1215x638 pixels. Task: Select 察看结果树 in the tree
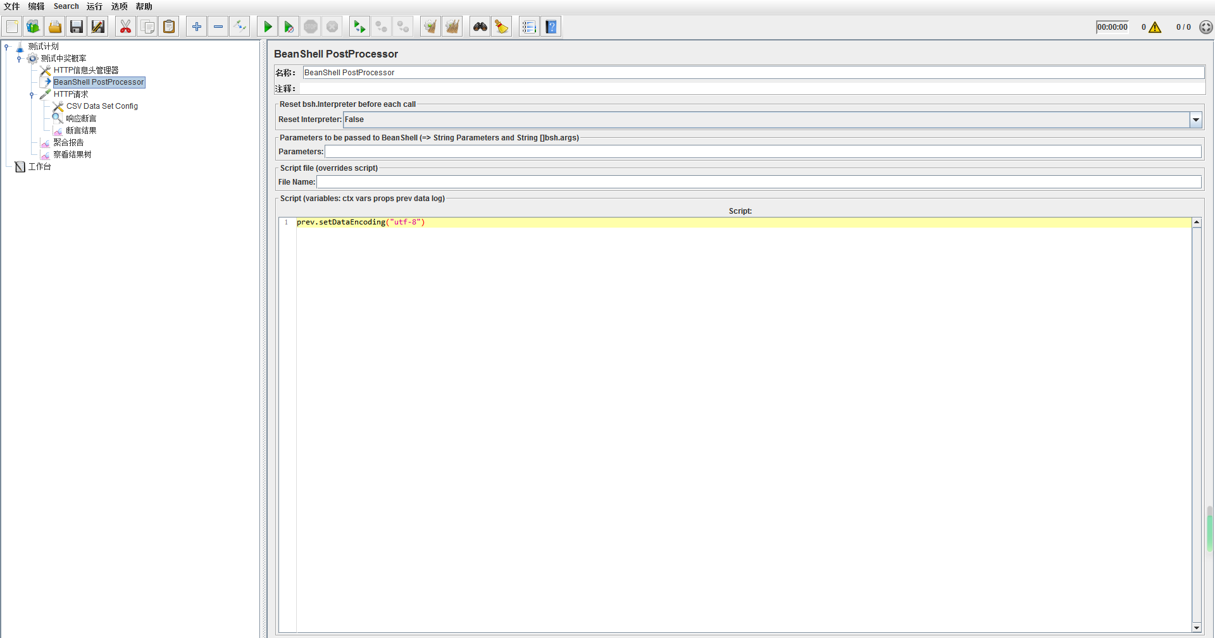[72, 154]
